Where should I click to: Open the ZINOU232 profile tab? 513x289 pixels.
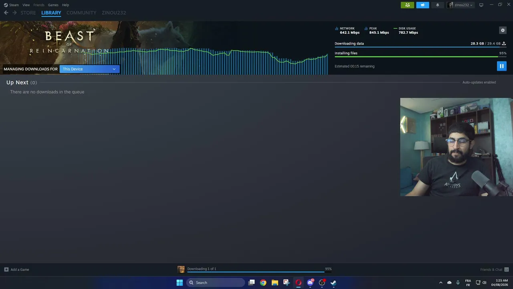(114, 13)
